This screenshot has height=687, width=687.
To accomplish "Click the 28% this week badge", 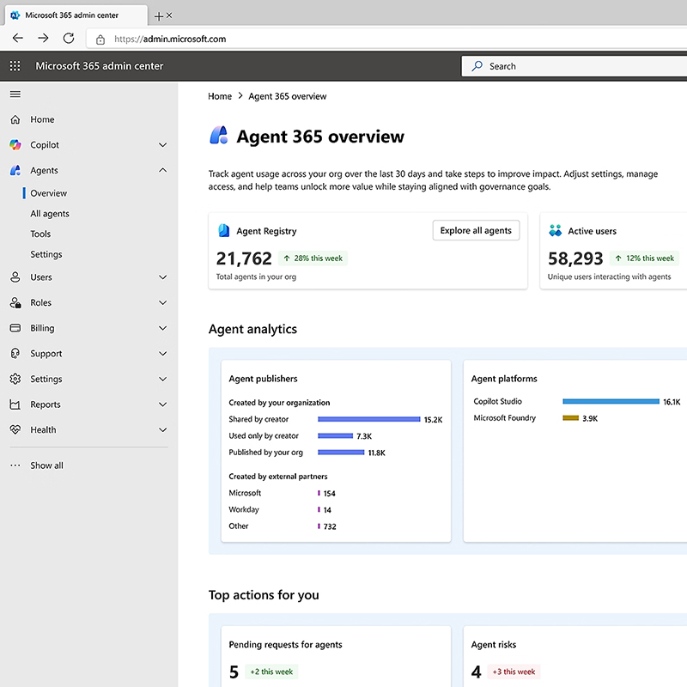I will tap(313, 258).
